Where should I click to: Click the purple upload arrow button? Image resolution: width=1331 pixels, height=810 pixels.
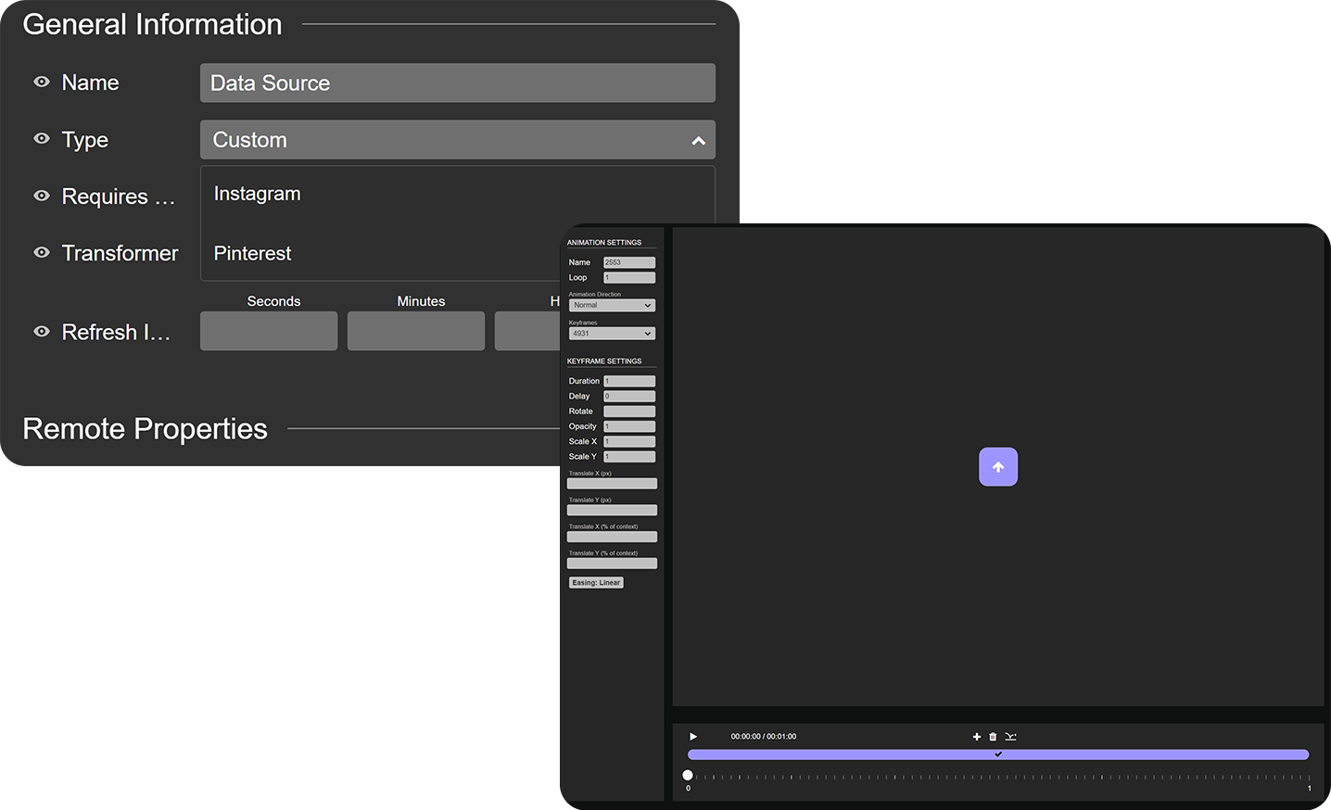click(998, 466)
